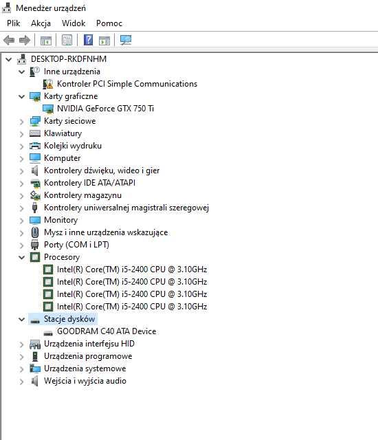This screenshot has width=378, height=440.
Task: Click the Karty sieciowe network icon
Action: click(x=35, y=121)
